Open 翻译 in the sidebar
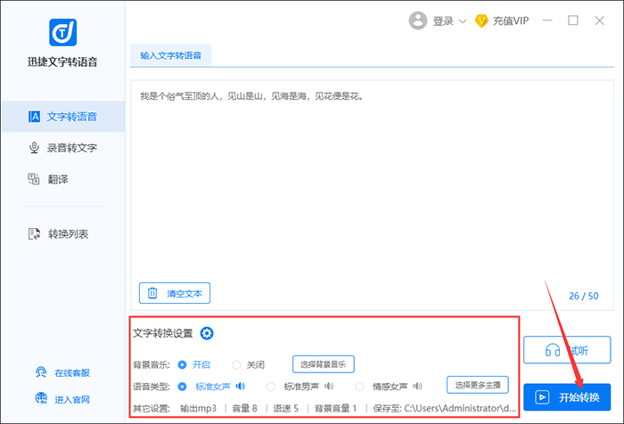Viewport: 624px width, 424px height. (63, 179)
